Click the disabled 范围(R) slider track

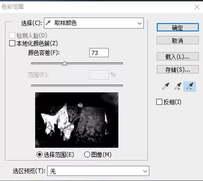click(77, 86)
